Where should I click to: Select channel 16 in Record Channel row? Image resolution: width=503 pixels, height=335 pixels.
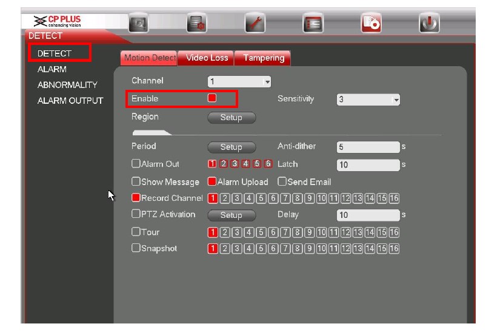pos(395,198)
